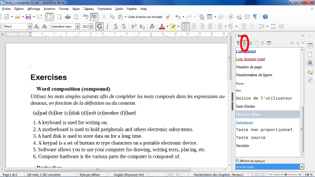Image resolution: width=315 pixels, height=177 pixels.
Task: Clear direct formatting icon
Action: coord(152,27)
